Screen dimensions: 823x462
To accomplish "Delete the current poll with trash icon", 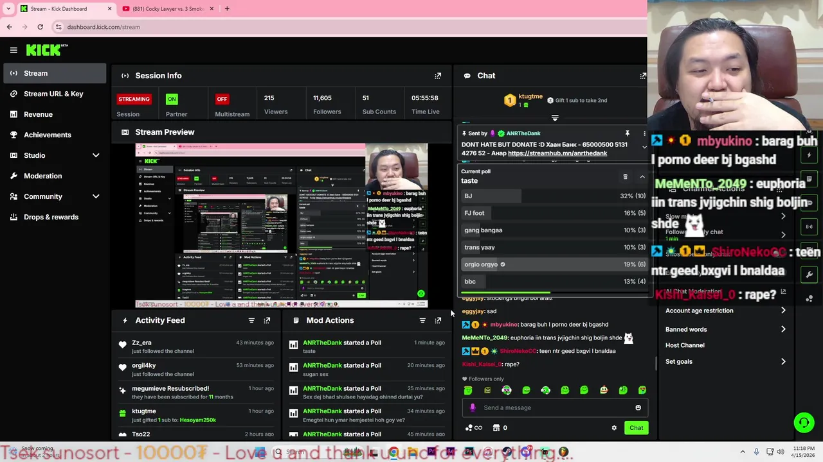I will [x=625, y=176].
